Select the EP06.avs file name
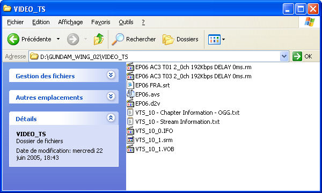Screen dimensions: 322x193 (147, 94)
